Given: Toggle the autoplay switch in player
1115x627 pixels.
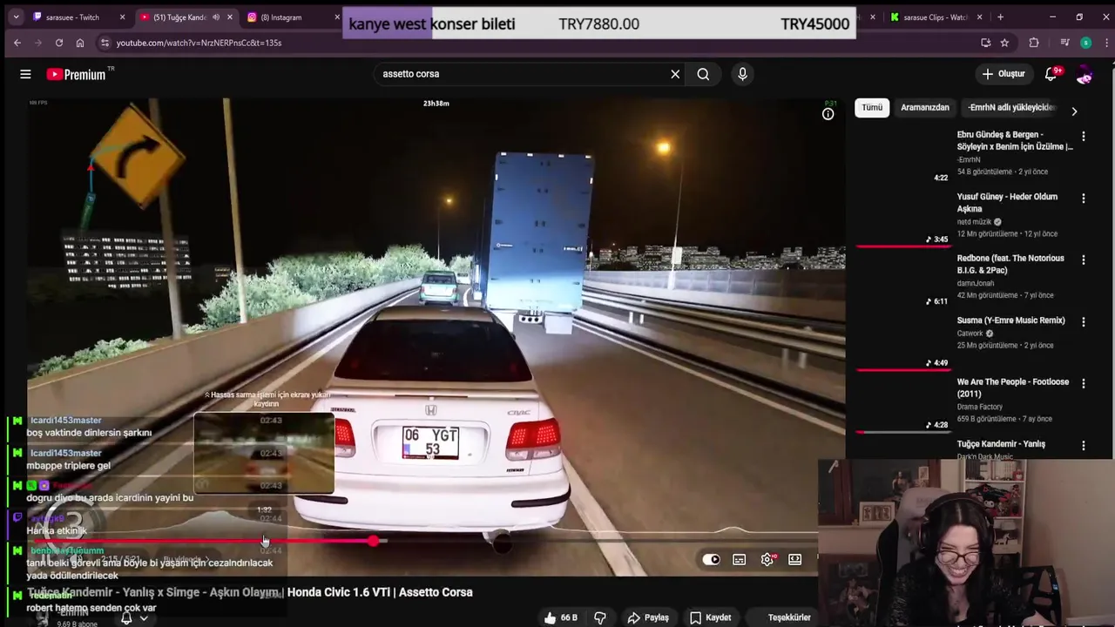Looking at the screenshot, I should coord(711,559).
